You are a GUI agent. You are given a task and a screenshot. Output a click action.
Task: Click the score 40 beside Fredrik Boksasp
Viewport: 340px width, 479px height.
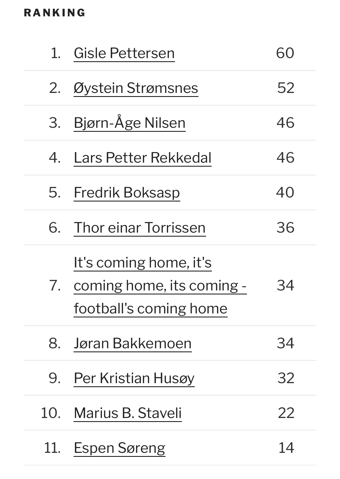coord(285,192)
